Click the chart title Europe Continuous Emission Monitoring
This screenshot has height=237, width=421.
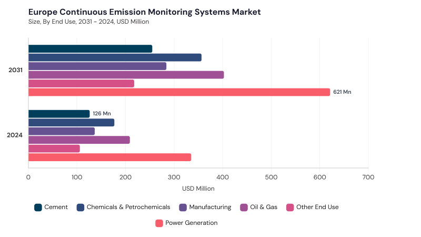(x=144, y=12)
